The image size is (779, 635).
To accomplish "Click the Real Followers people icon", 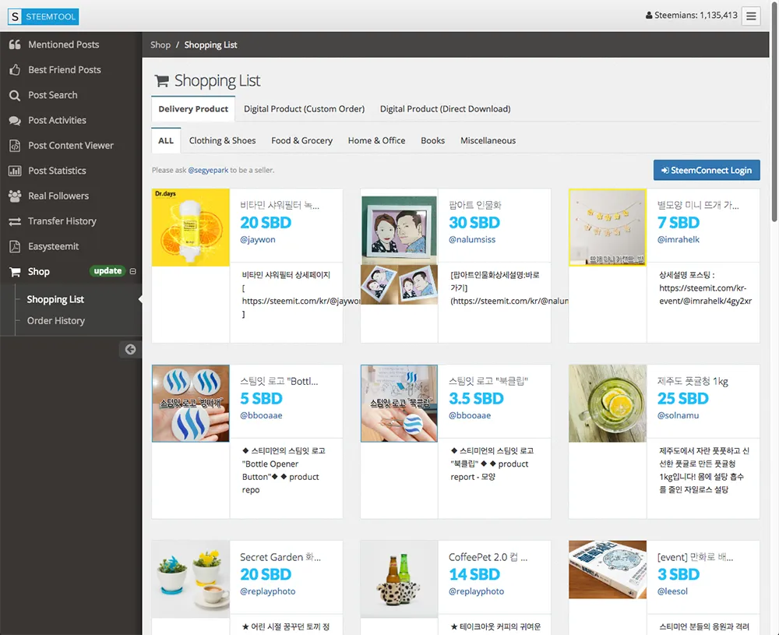I will point(15,196).
